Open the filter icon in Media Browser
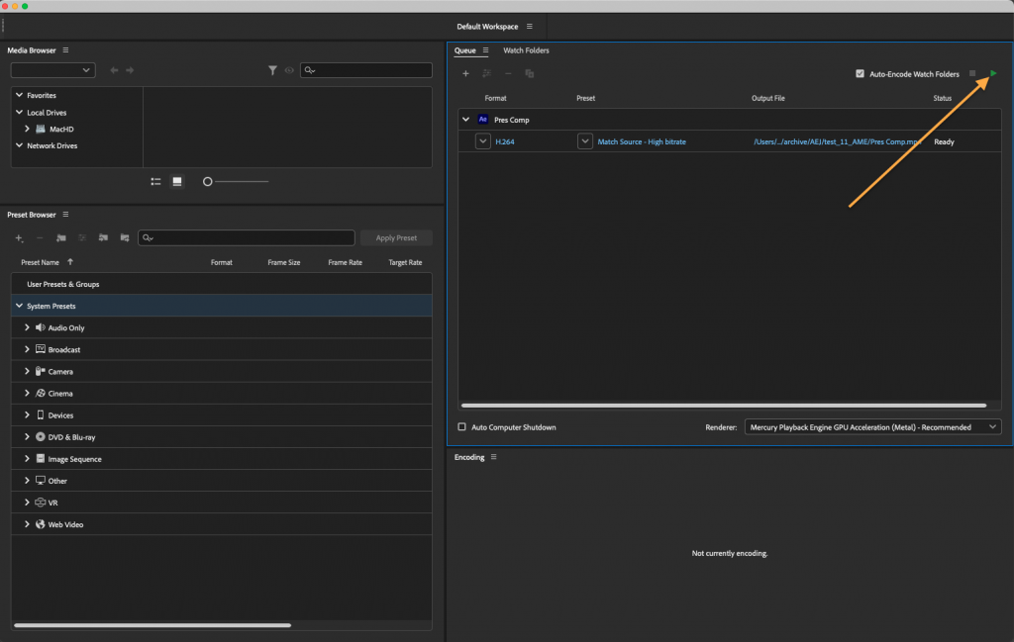 273,70
